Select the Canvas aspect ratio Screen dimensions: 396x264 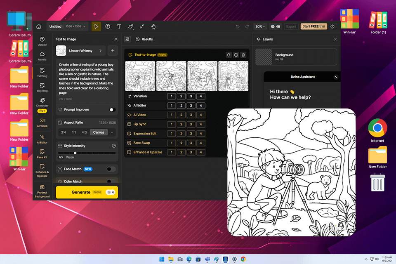99,132
